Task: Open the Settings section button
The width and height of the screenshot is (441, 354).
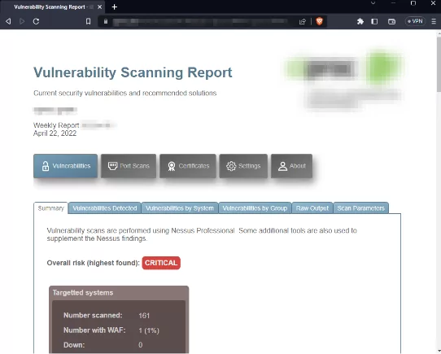Action: coord(243,166)
